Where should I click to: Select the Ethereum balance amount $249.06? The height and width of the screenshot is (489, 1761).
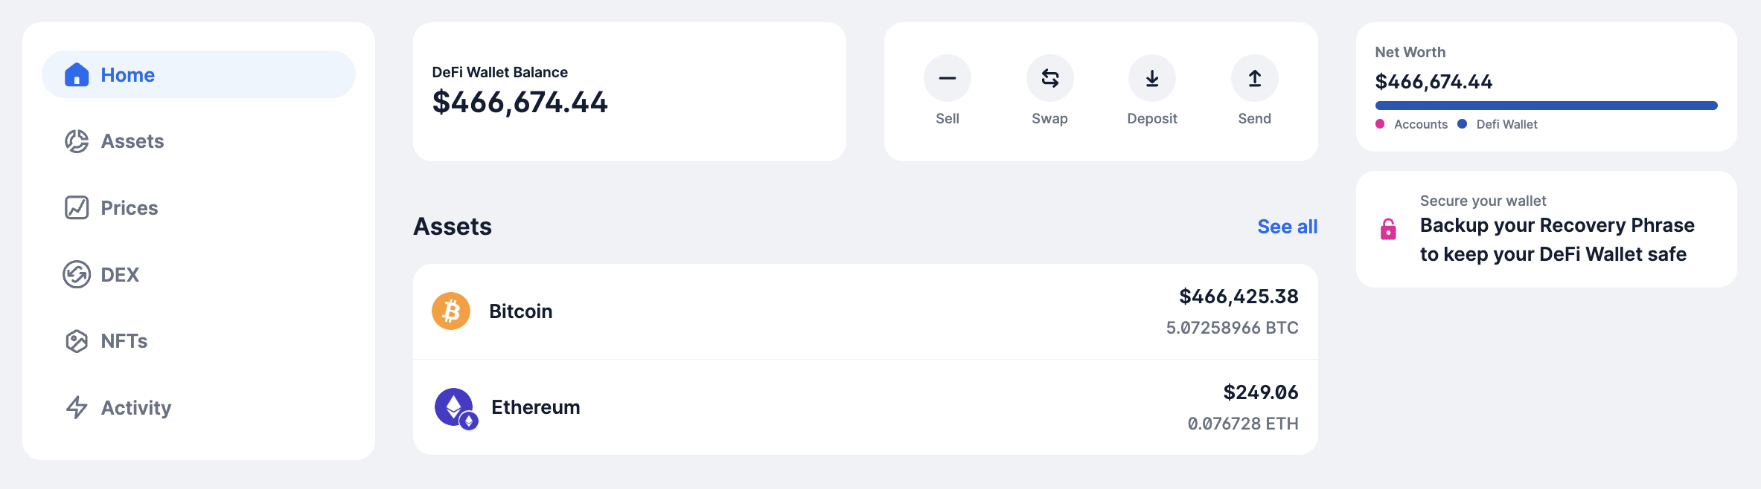tap(1260, 392)
